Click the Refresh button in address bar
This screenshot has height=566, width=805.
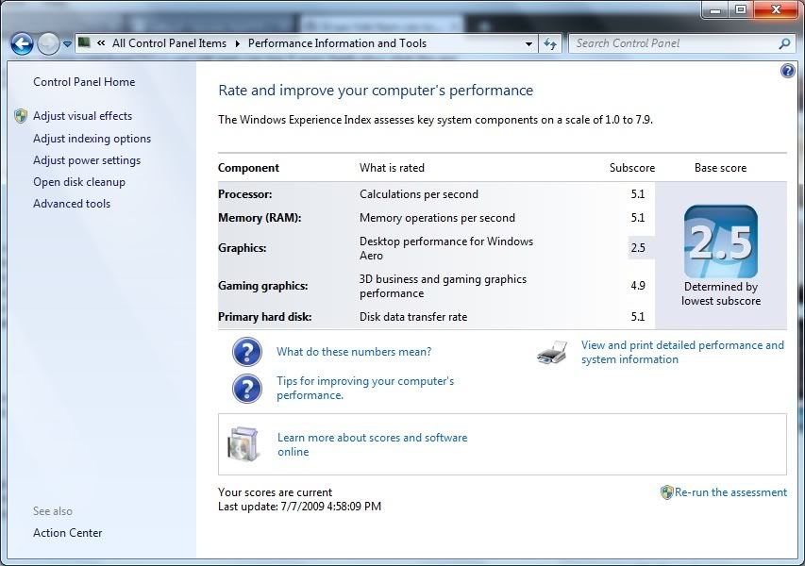[551, 43]
